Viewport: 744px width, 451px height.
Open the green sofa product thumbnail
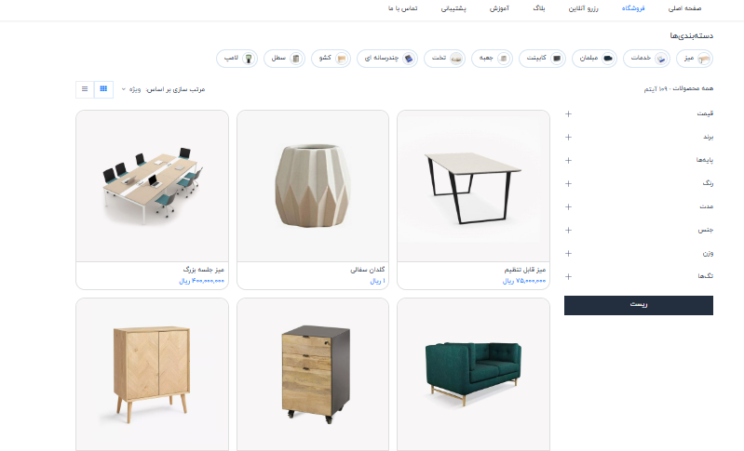tap(473, 374)
